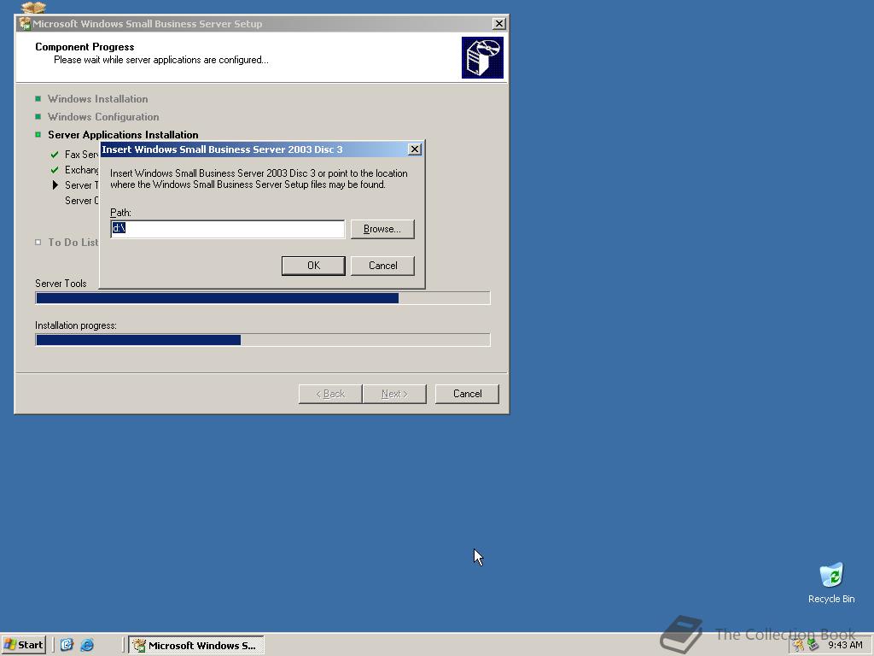Screen dimensions: 874x656
Task: Click the 9:43 AM clock
Action: (x=845, y=646)
